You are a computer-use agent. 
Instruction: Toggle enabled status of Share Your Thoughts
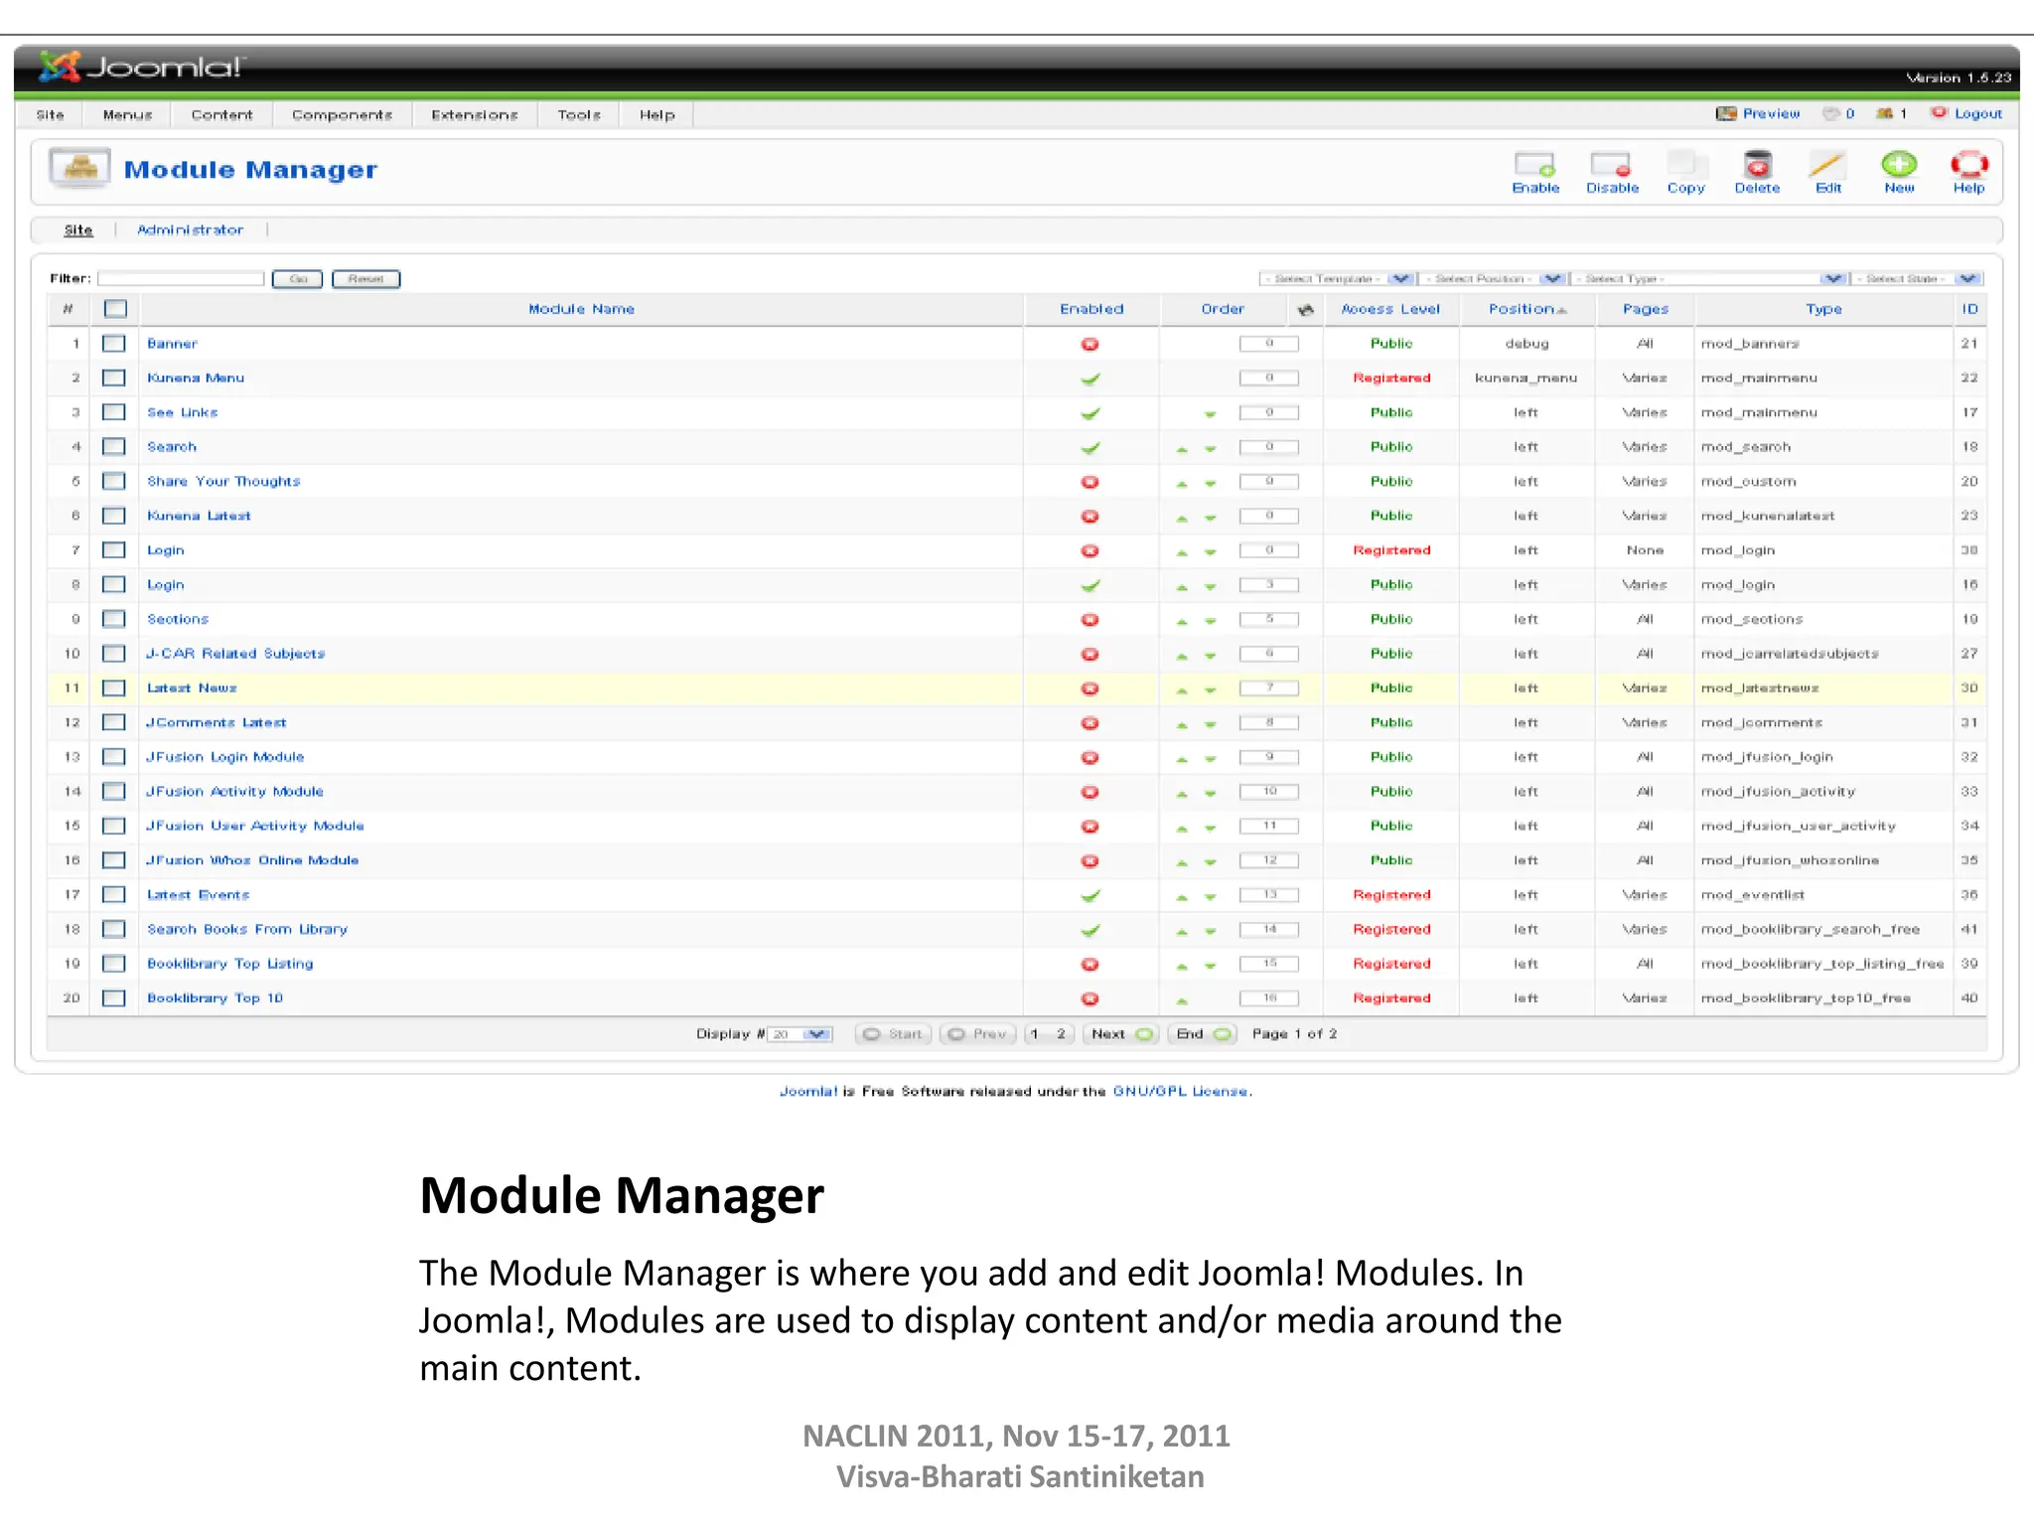coord(1090,482)
